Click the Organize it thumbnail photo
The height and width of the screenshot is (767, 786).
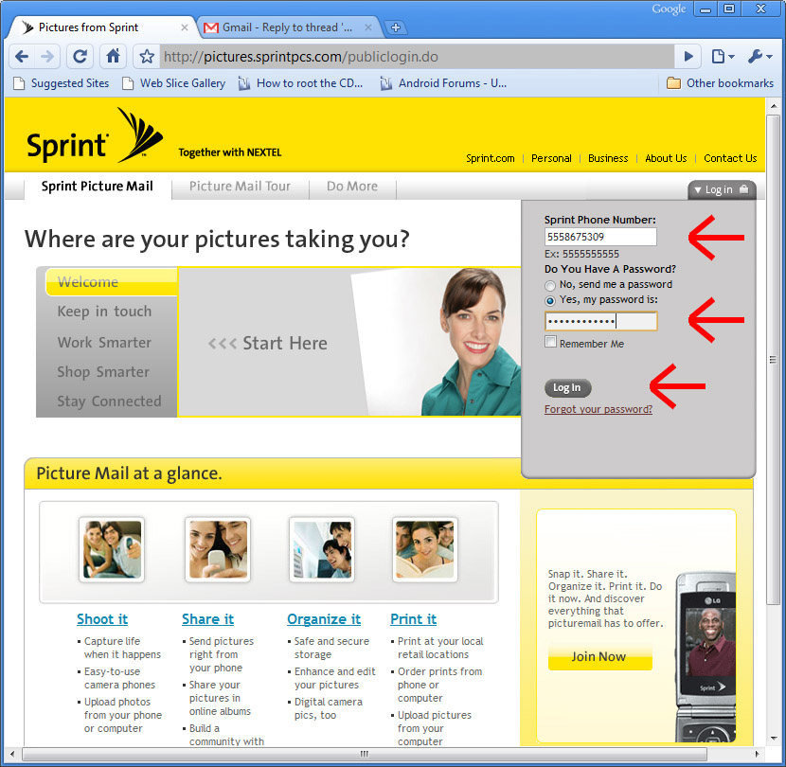pyautogui.click(x=322, y=549)
